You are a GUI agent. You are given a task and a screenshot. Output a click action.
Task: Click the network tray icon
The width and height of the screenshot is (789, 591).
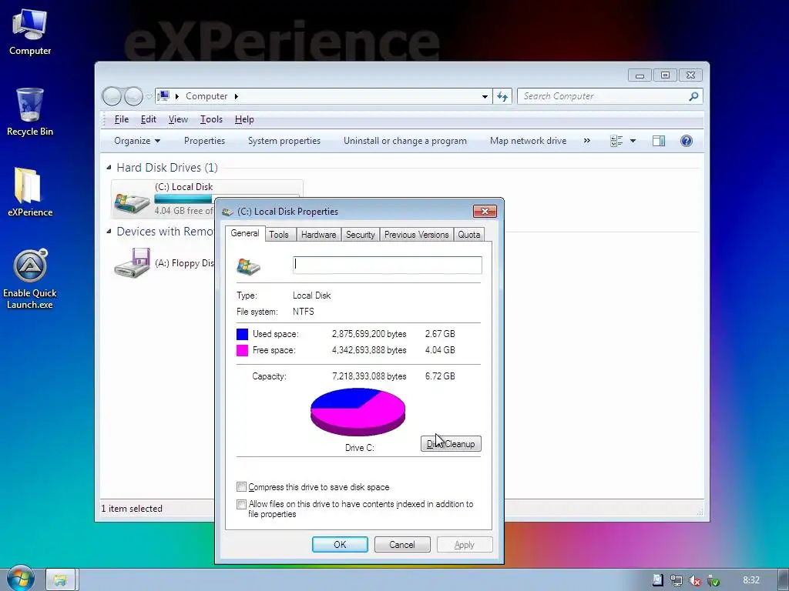(x=677, y=580)
